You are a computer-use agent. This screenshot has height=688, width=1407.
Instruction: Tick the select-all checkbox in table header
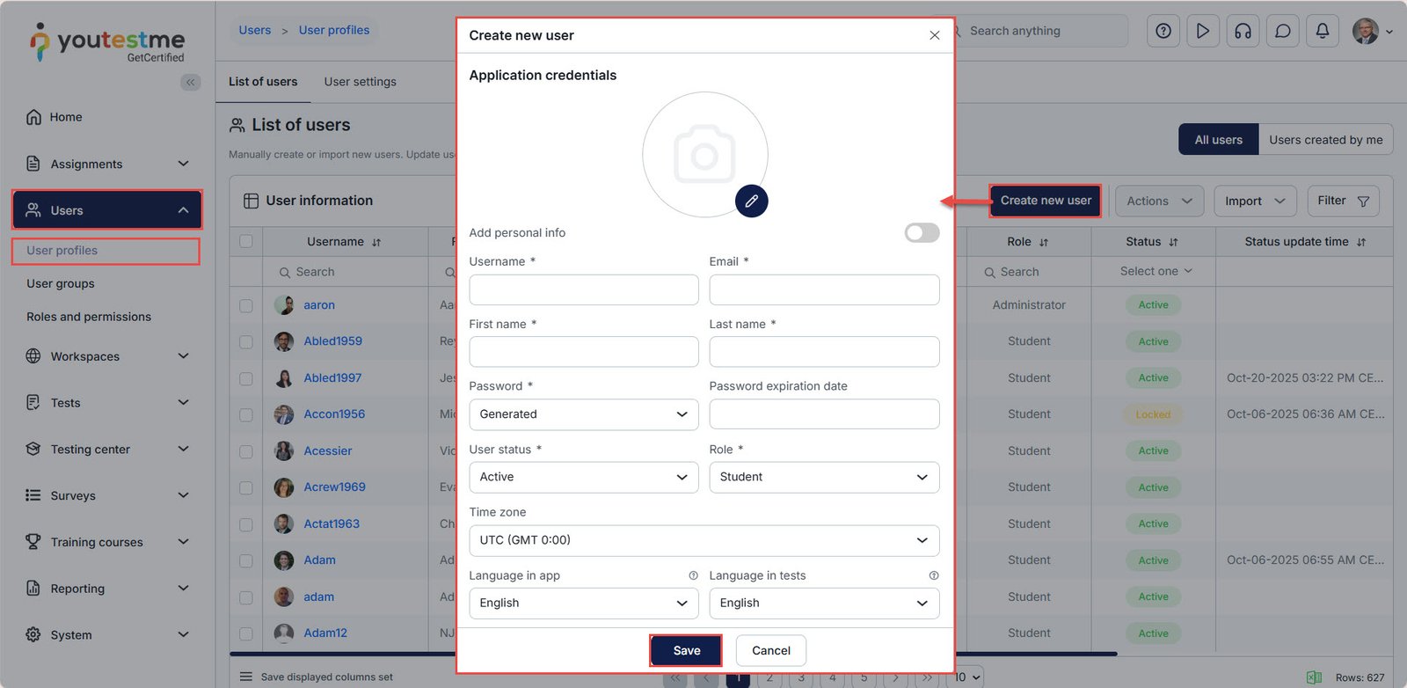246,241
